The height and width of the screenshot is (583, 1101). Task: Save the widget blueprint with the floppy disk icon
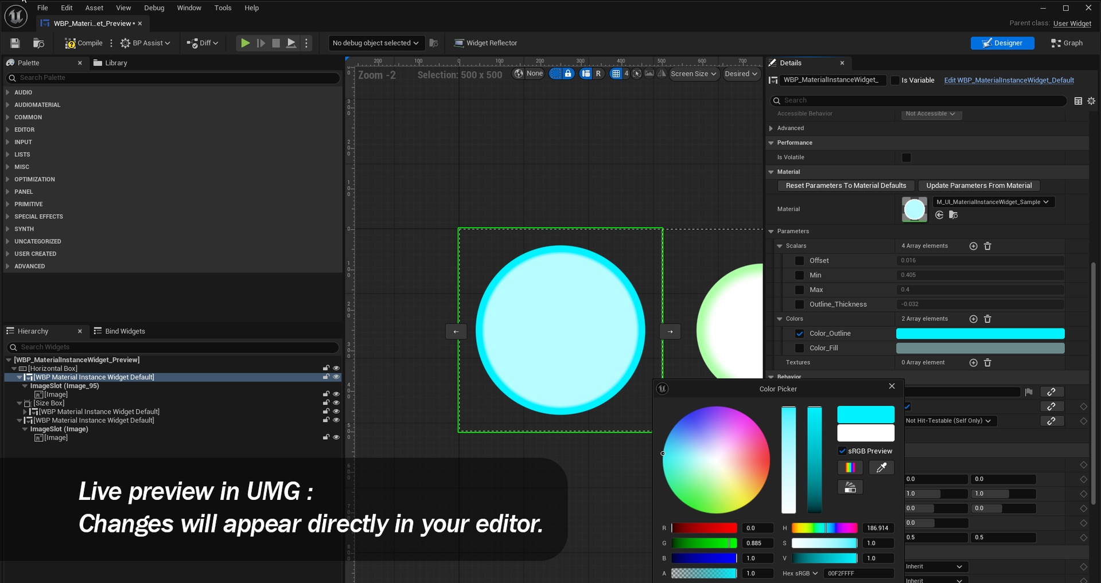(x=15, y=43)
